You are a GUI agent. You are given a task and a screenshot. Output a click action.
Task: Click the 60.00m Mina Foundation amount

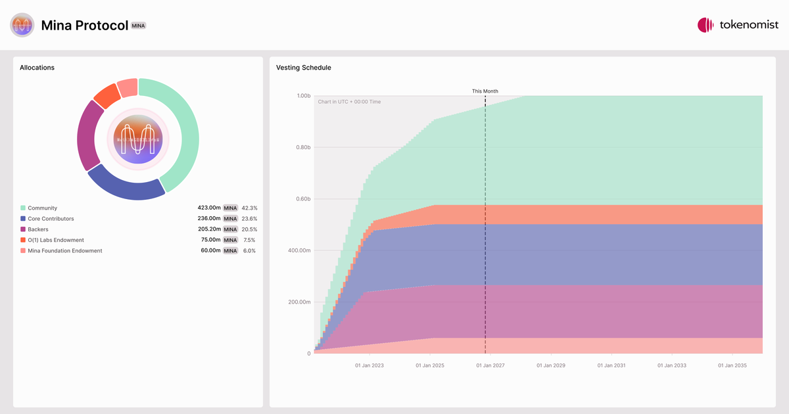pyautogui.click(x=210, y=250)
